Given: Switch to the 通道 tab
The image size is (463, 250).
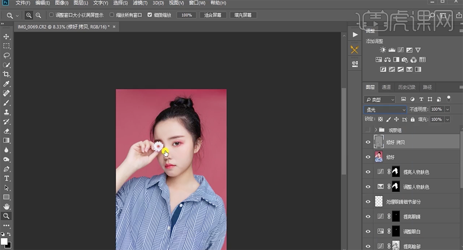Looking at the screenshot, I should pyautogui.click(x=386, y=87).
